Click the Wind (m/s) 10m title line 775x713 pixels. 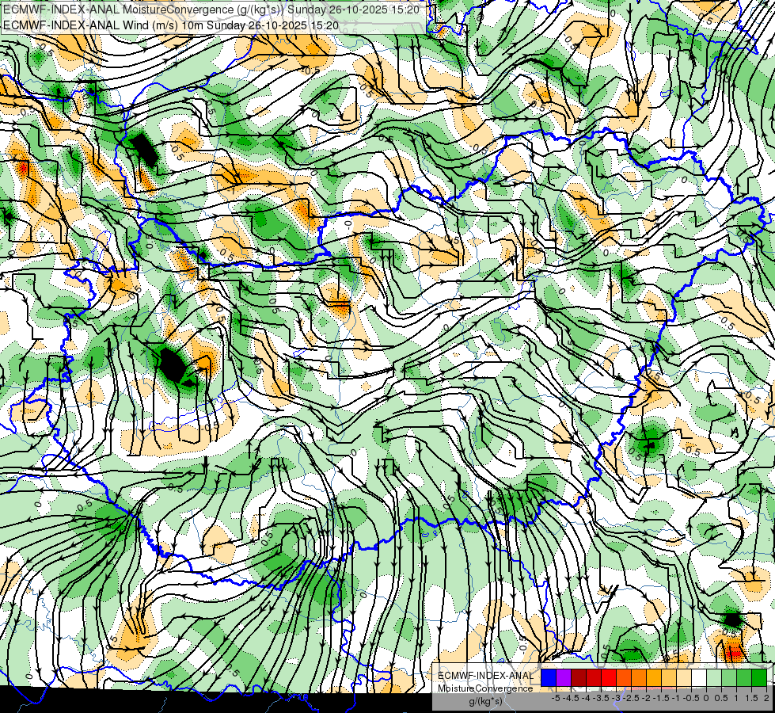pos(170,25)
